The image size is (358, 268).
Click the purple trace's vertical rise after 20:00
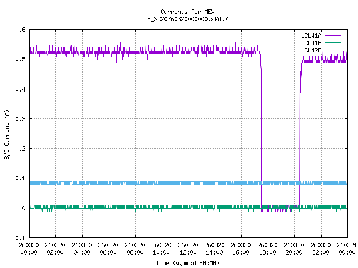(x=300, y=140)
